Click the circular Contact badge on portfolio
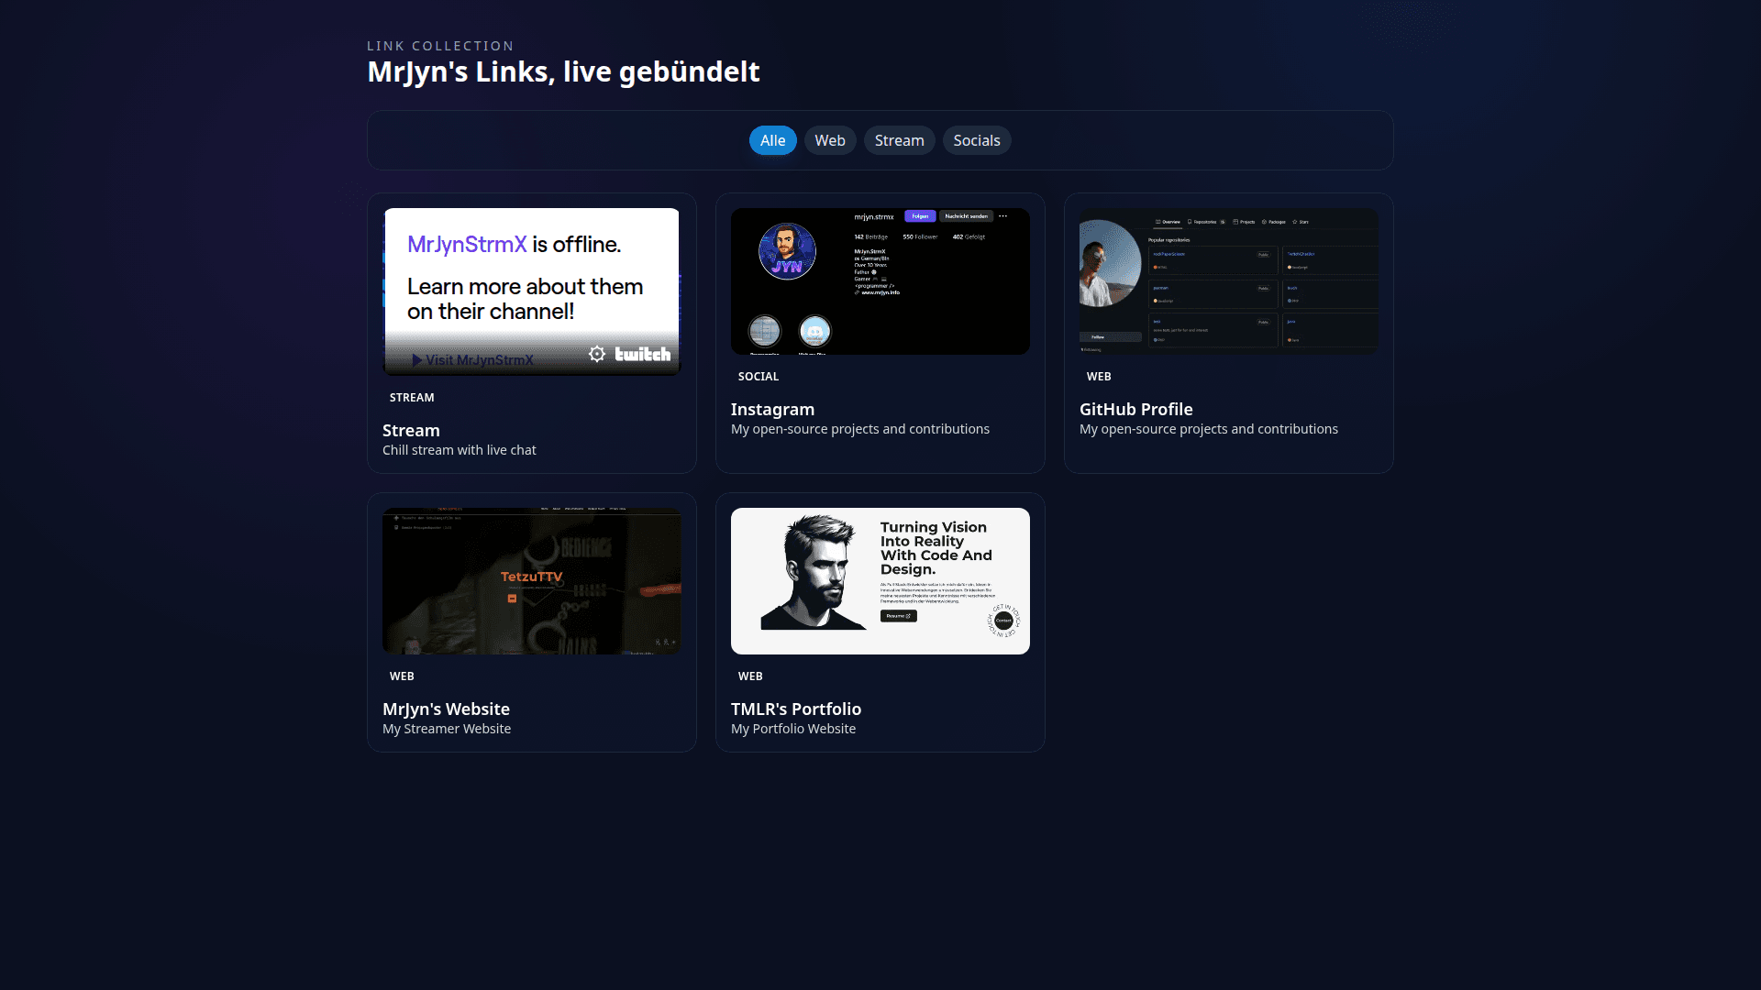The width and height of the screenshot is (1761, 990). pos(1003,621)
